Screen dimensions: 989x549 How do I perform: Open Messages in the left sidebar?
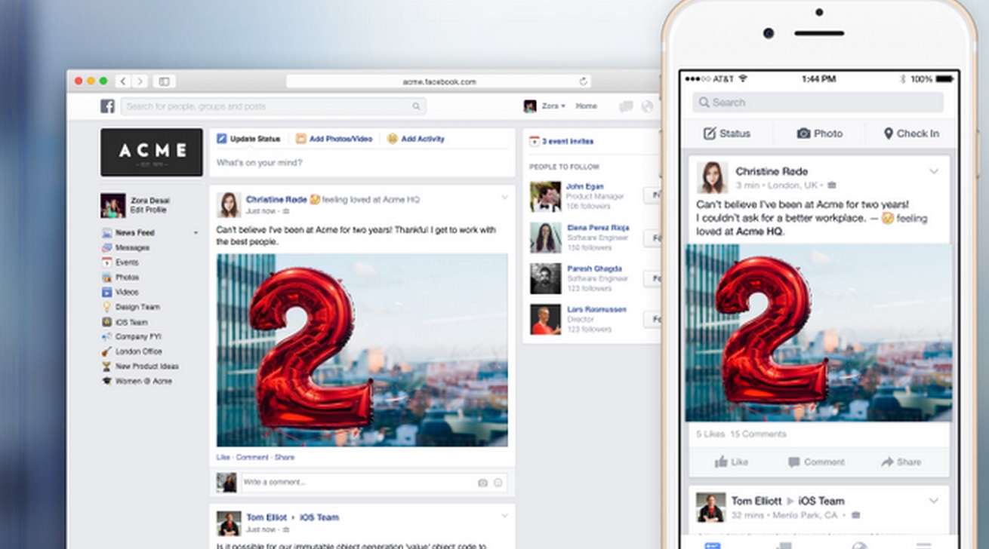(x=132, y=247)
